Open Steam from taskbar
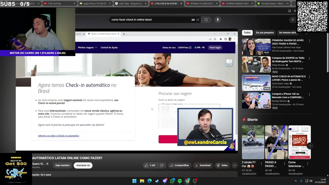 point(157,181)
